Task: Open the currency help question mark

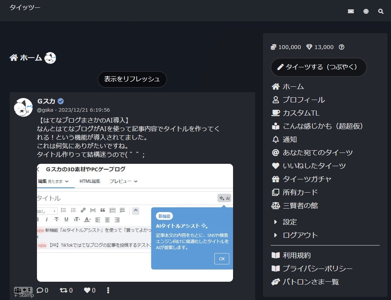Action: point(341,47)
